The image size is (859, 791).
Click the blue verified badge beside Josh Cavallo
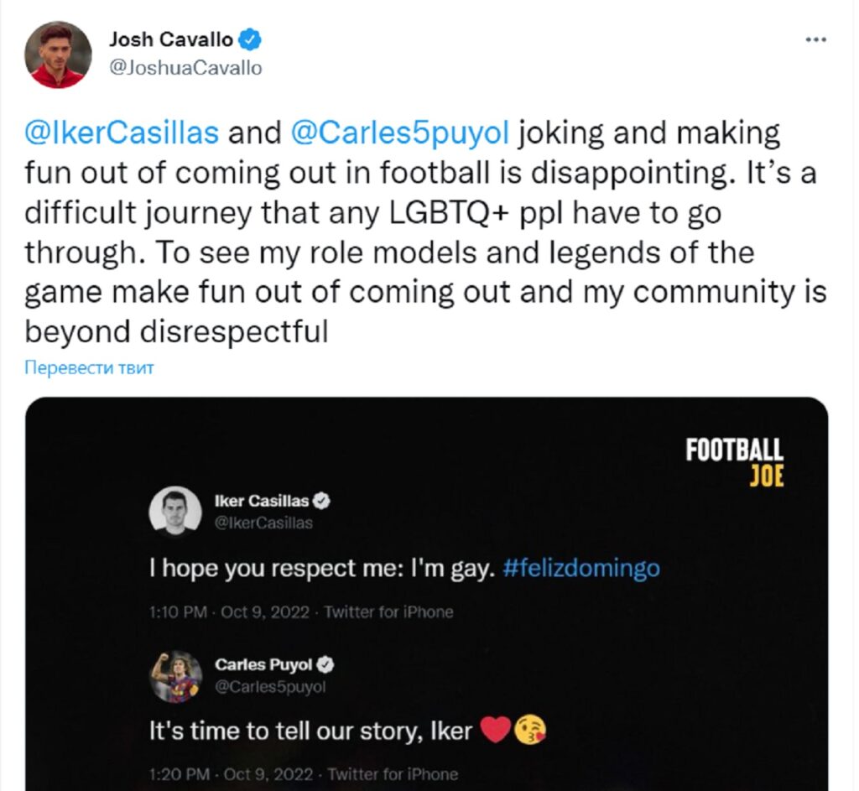pos(251,39)
